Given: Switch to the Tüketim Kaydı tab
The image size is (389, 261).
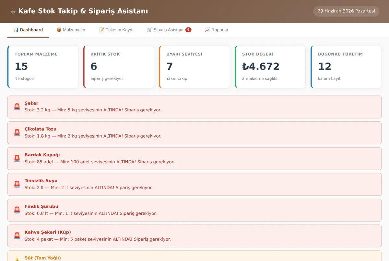Looking at the screenshot, I should (116, 30).
